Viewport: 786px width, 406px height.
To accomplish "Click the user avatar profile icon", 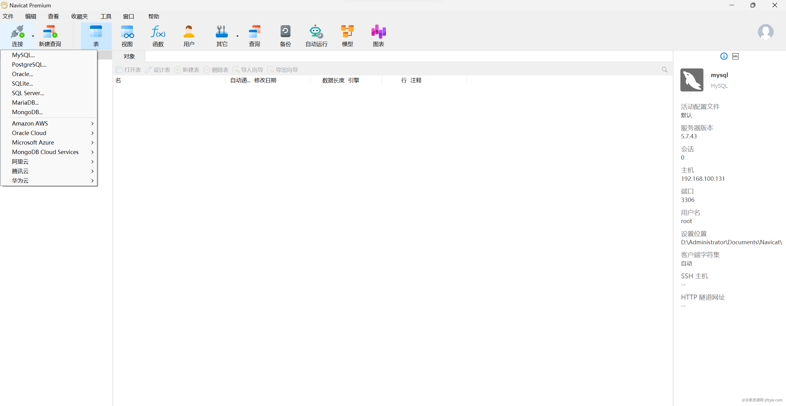I will click(x=765, y=32).
